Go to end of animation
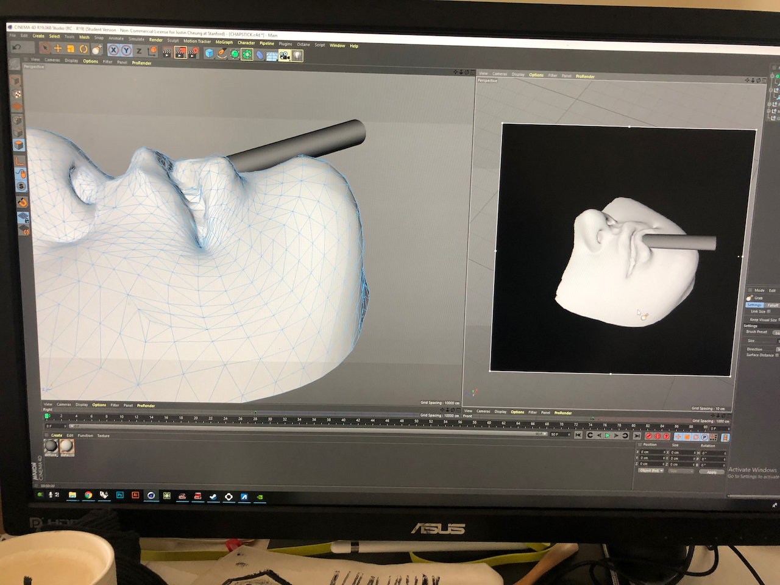The height and width of the screenshot is (585, 780). [637, 436]
